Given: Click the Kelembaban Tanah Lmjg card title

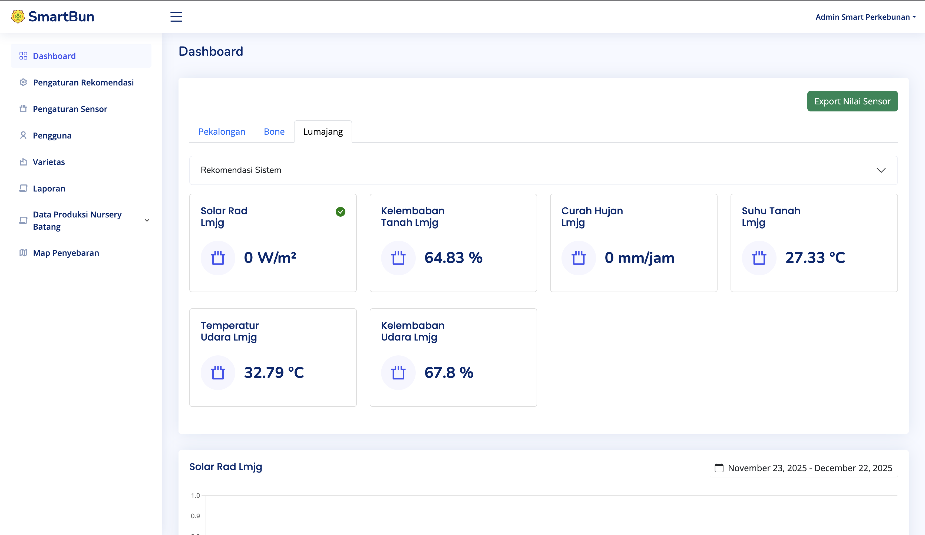Looking at the screenshot, I should point(412,216).
